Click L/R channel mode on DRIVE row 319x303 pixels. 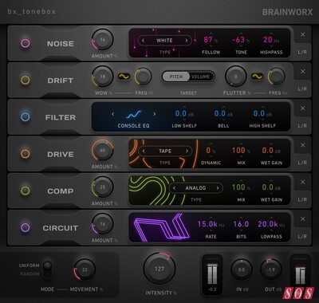tap(302, 163)
